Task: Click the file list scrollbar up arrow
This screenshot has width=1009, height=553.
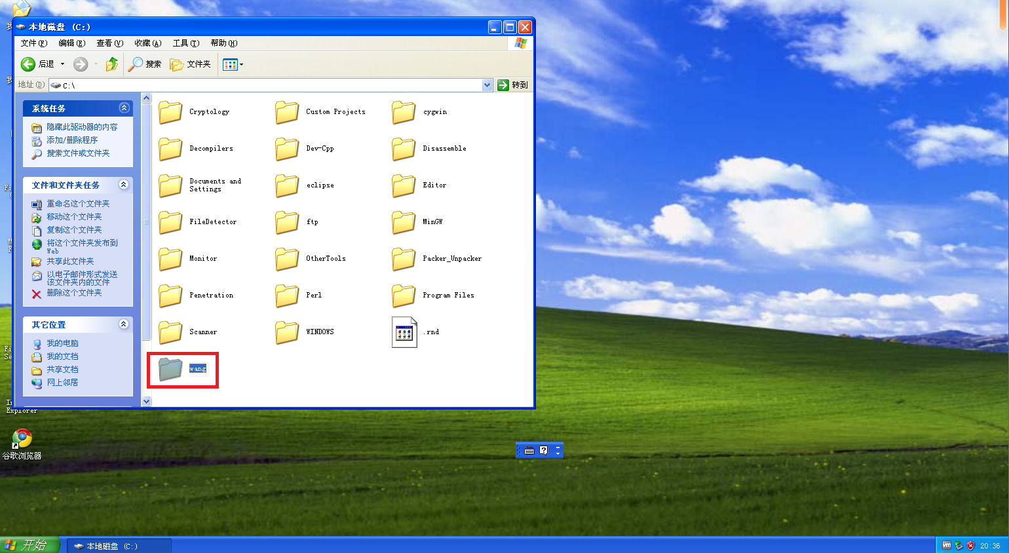Action: (x=147, y=98)
